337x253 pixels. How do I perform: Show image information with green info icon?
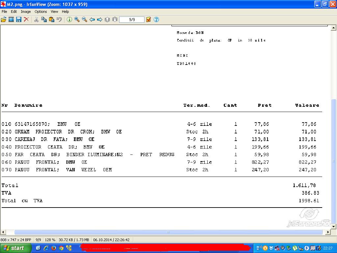tap(69, 20)
